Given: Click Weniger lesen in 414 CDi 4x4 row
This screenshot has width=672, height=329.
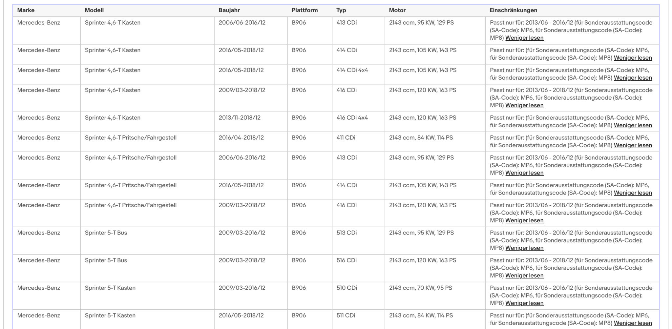Looking at the screenshot, I should pos(633,78).
